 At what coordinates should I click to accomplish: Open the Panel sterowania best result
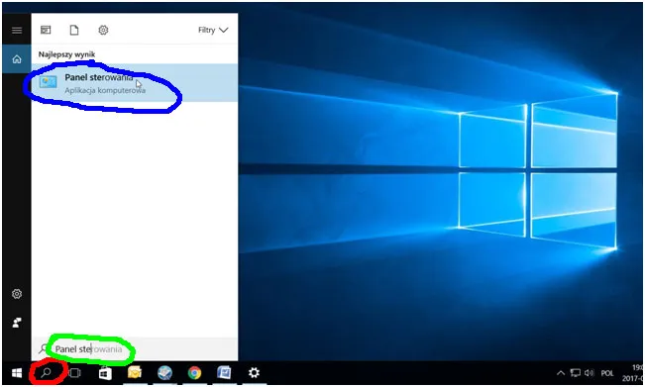(135, 83)
